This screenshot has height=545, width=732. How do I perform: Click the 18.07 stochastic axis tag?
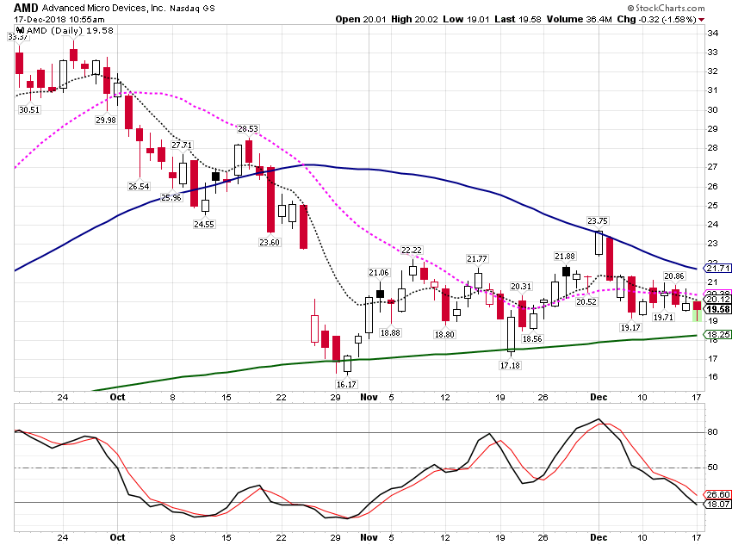717,505
